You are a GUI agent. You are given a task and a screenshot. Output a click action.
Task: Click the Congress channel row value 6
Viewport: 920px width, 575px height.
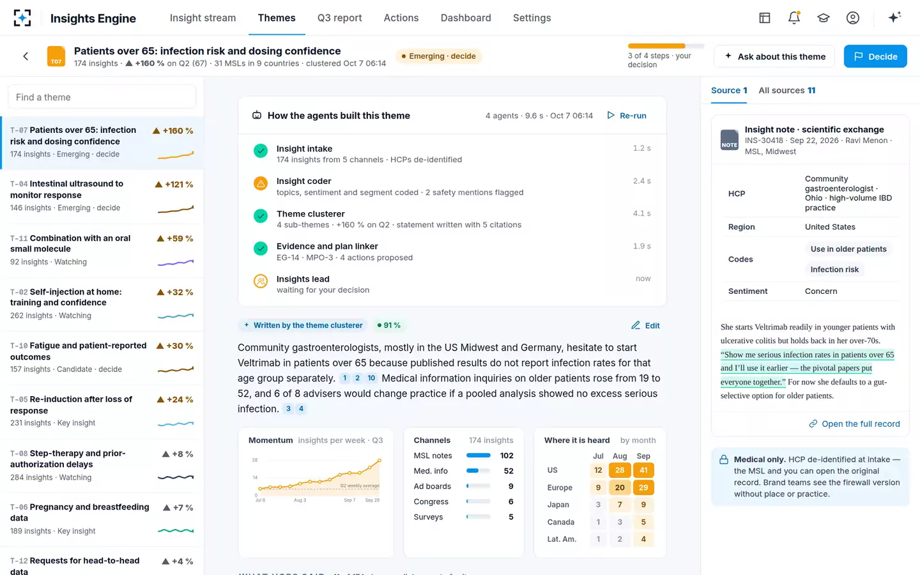click(510, 502)
